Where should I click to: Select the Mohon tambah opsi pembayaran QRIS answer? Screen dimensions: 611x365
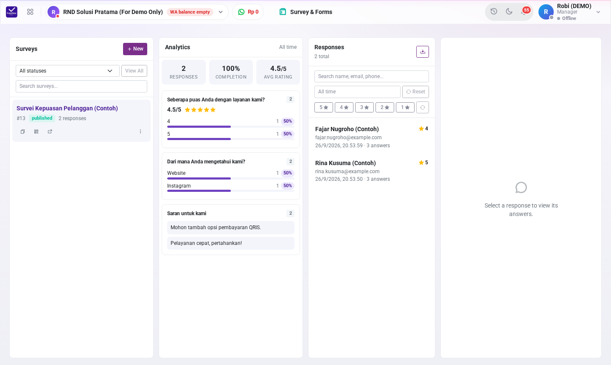point(231,227)
